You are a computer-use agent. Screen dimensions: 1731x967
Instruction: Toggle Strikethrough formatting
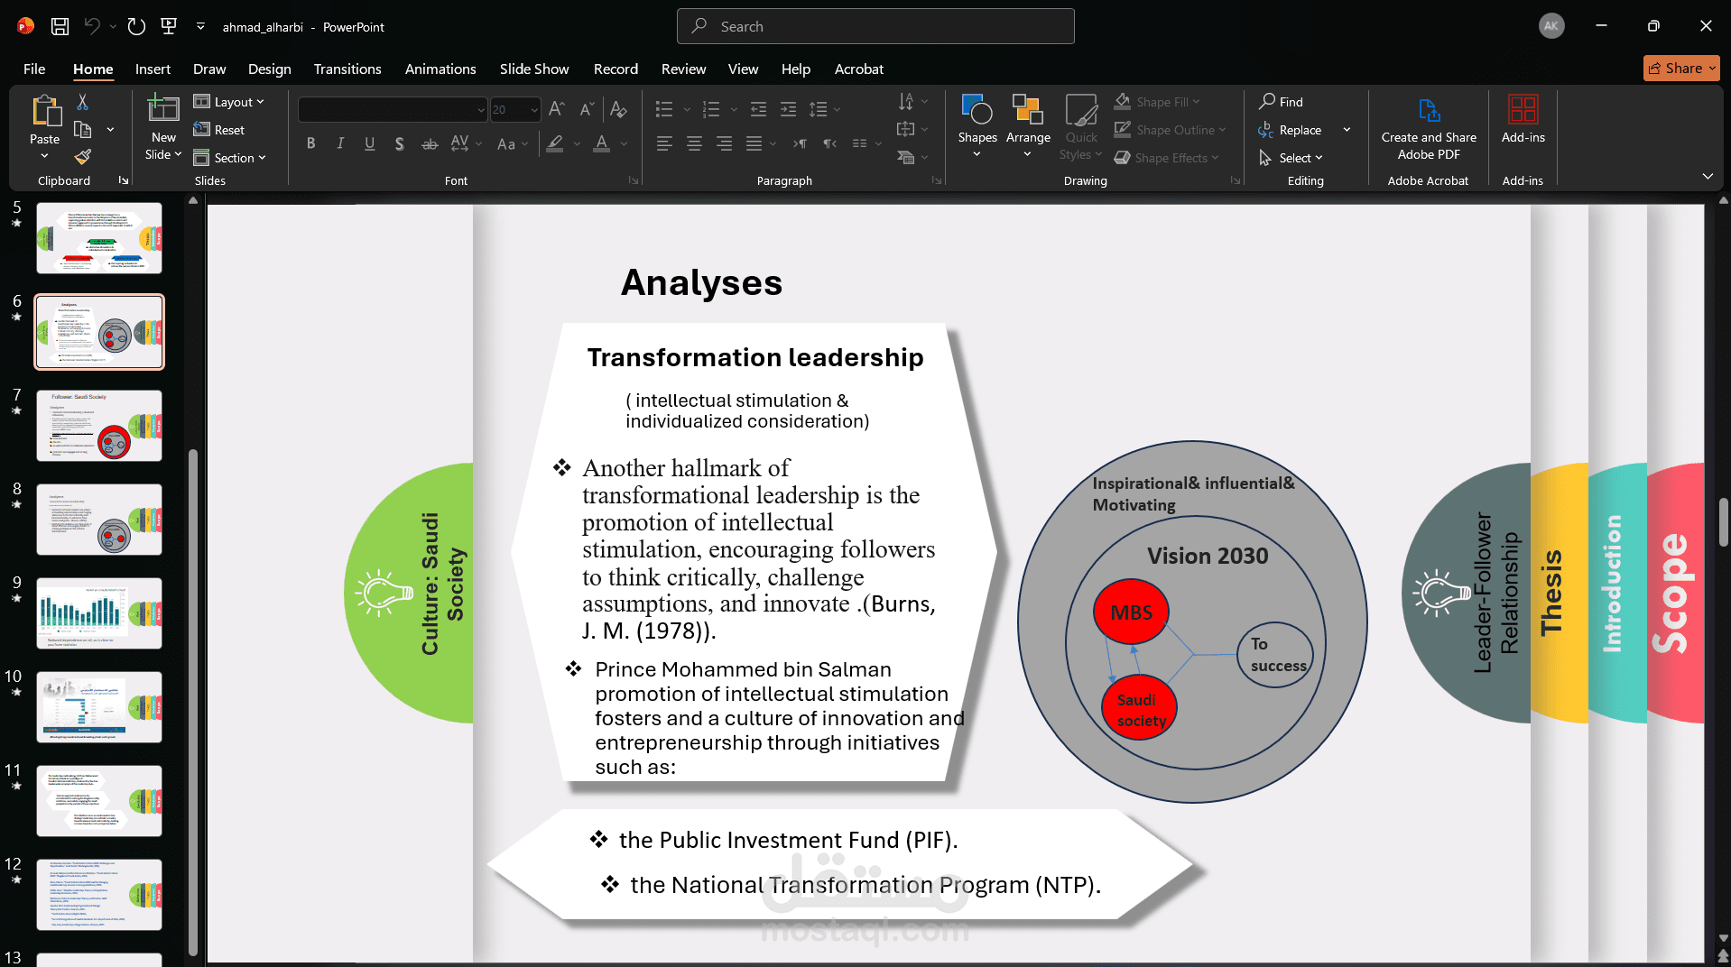click(430, 143)
